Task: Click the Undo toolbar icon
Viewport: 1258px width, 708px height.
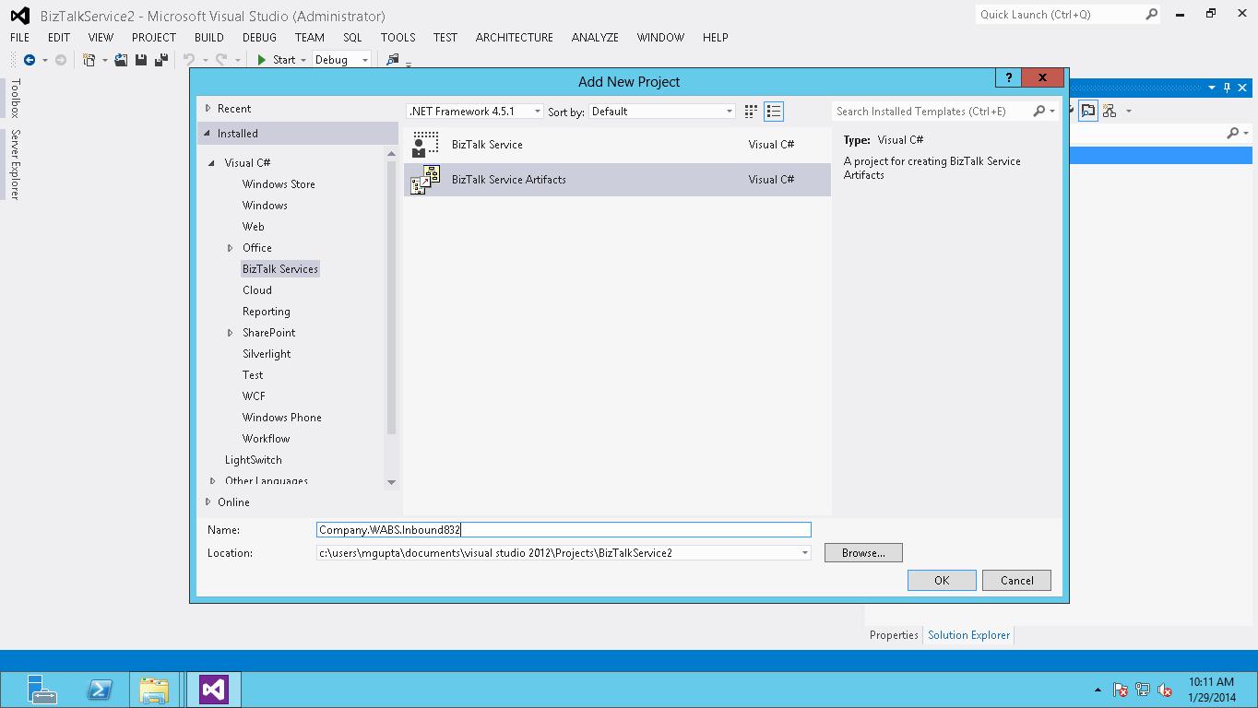Action: click(189, 60)
